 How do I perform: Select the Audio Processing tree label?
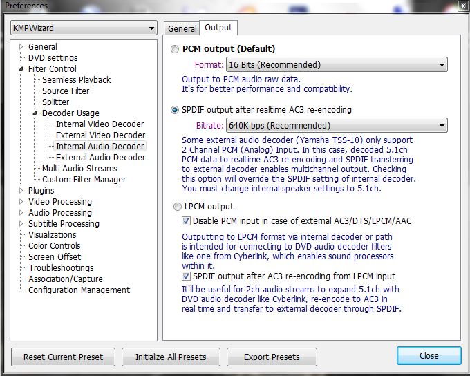(x=60, y=213)
